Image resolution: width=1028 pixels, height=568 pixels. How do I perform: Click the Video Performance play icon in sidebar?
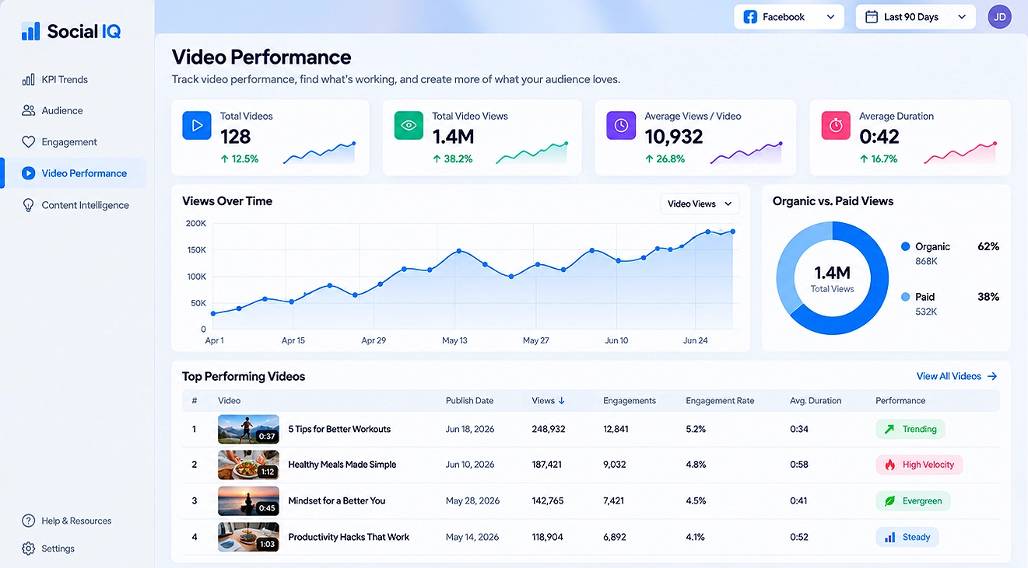coord(29,173)
